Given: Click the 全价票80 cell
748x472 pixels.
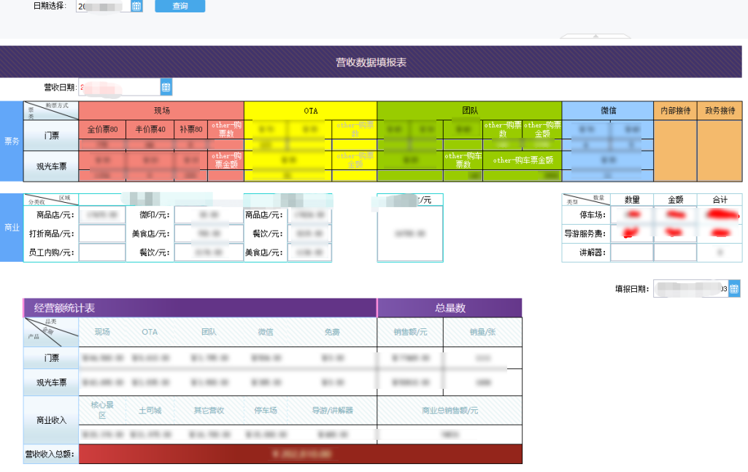Looking at the screenshot, I should coord(102,129).
